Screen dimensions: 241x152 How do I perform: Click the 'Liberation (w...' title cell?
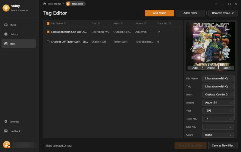(101, 32)
